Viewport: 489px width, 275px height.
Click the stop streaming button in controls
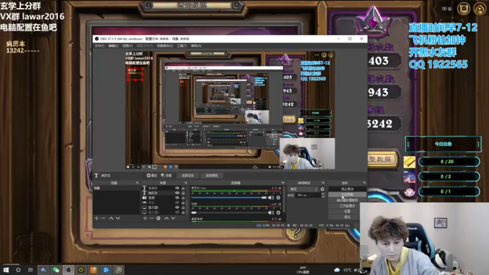pos(347,189)
